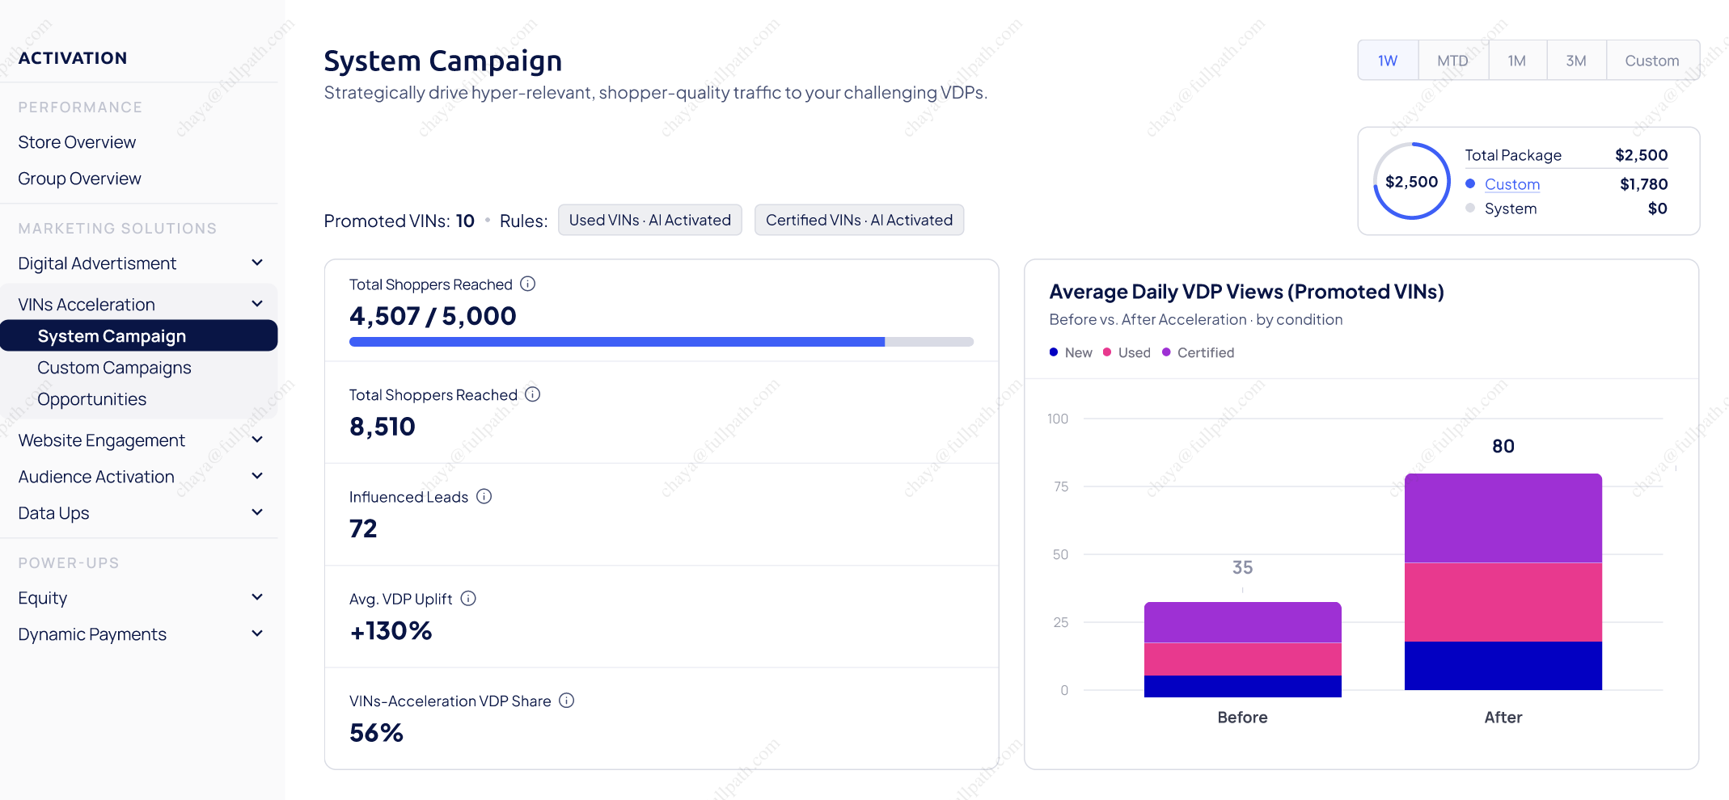Switch date range to MTD

pyautogui.click(x=1452, y=61)
